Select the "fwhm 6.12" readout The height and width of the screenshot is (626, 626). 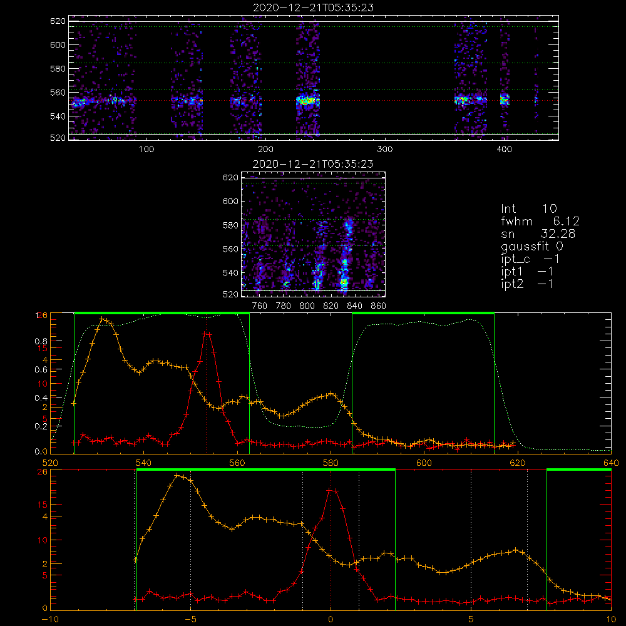pyautogui.click(x=540, y=221)
